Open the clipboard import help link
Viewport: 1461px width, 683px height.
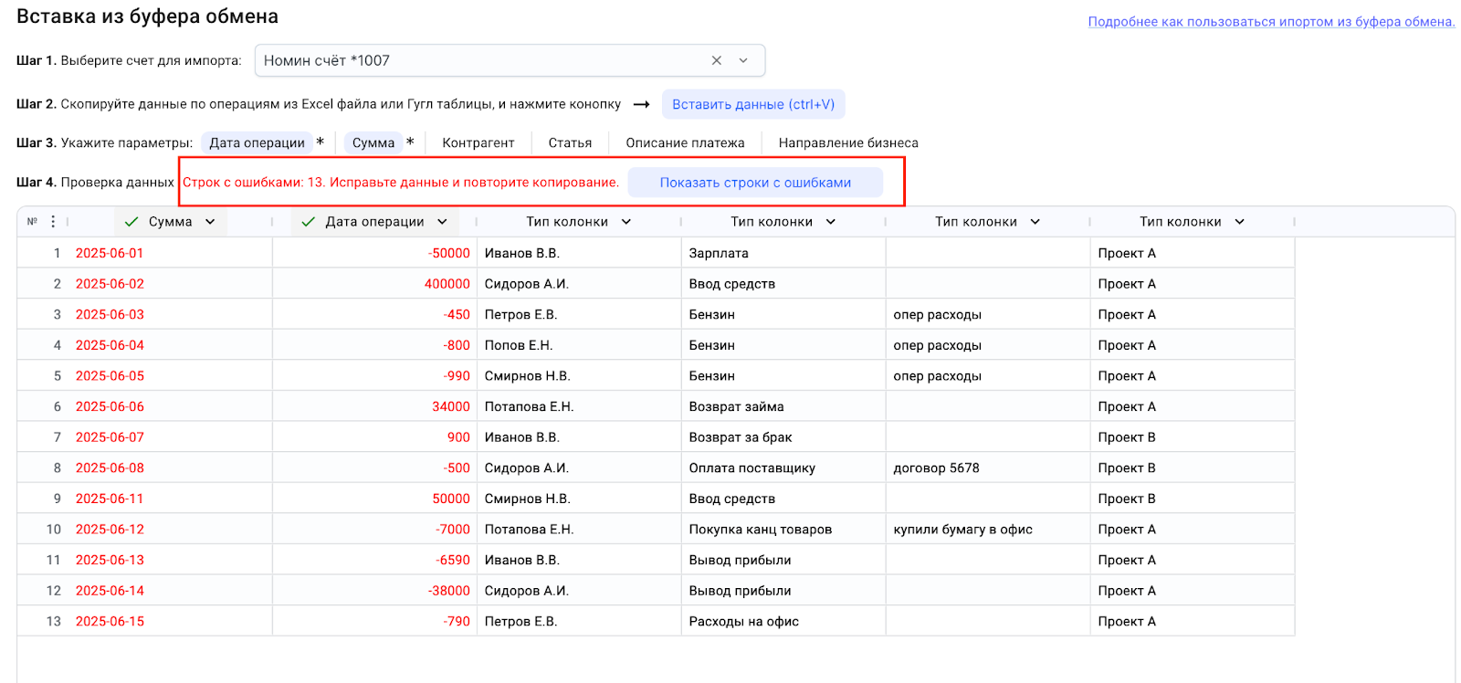(1270, 22)
